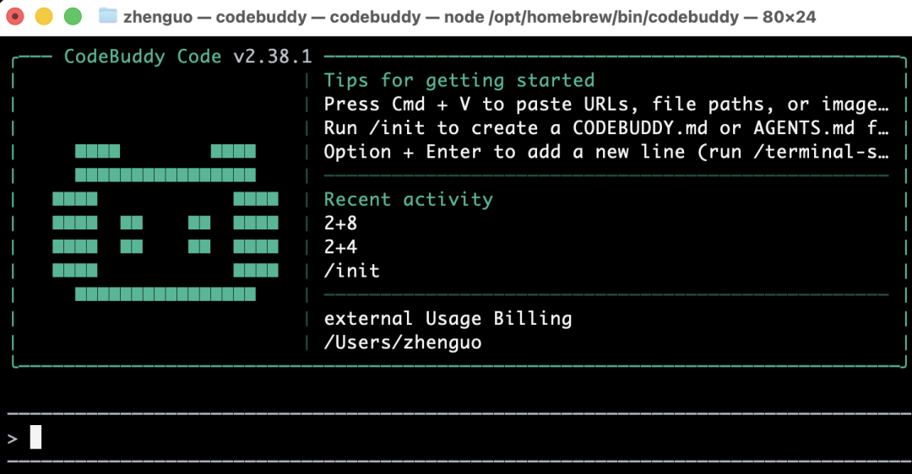
Task: Zoom the window with the green button
Action: (x=73, y=16)
